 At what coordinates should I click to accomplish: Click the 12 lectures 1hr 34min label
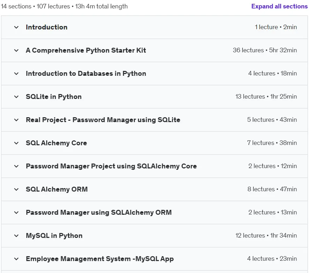266,235
